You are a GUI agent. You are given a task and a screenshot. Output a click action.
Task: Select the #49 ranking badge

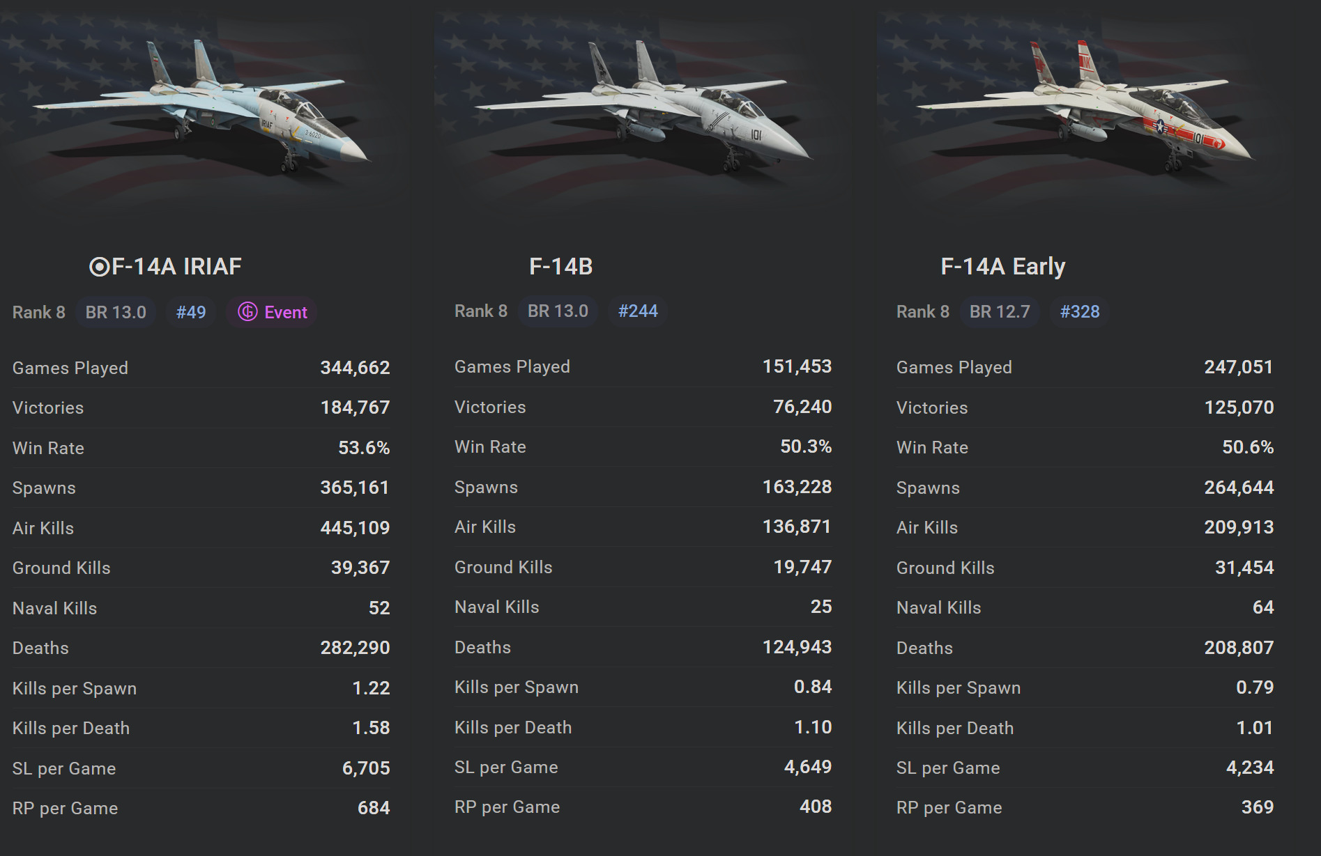click(191, 312)
